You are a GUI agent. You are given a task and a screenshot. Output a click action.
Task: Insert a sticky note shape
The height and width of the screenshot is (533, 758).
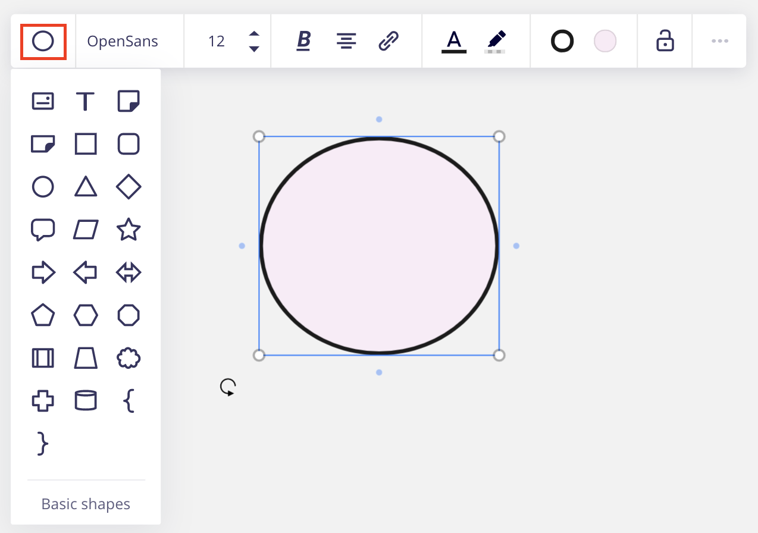pos(129,101)
